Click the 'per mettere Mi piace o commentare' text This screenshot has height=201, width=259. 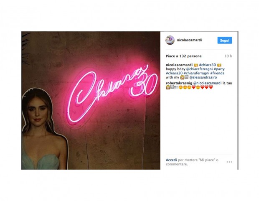[x=192, y=162]
